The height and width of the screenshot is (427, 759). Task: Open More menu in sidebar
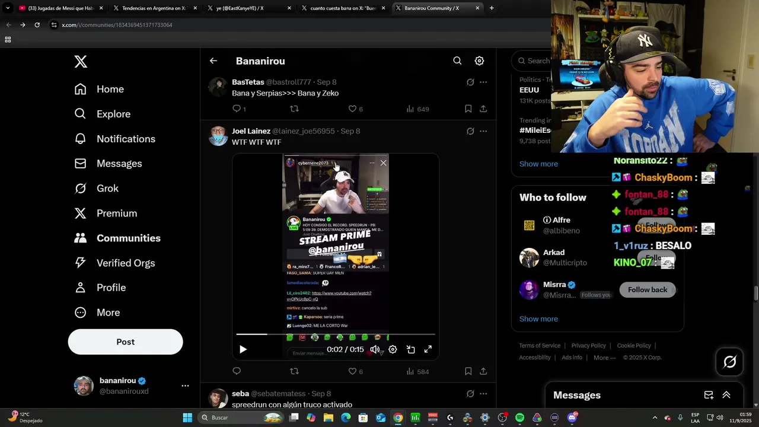click(97, 313)
